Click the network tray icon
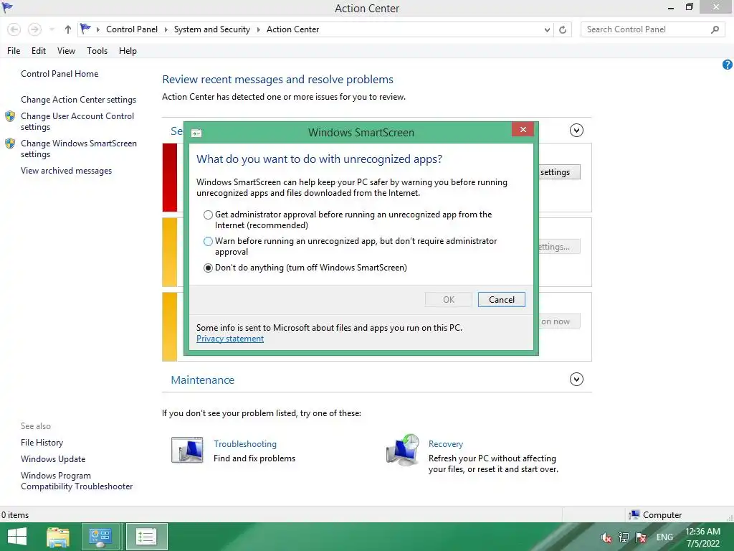Viewport: 734px width, 551px height. tap(624, 537)
